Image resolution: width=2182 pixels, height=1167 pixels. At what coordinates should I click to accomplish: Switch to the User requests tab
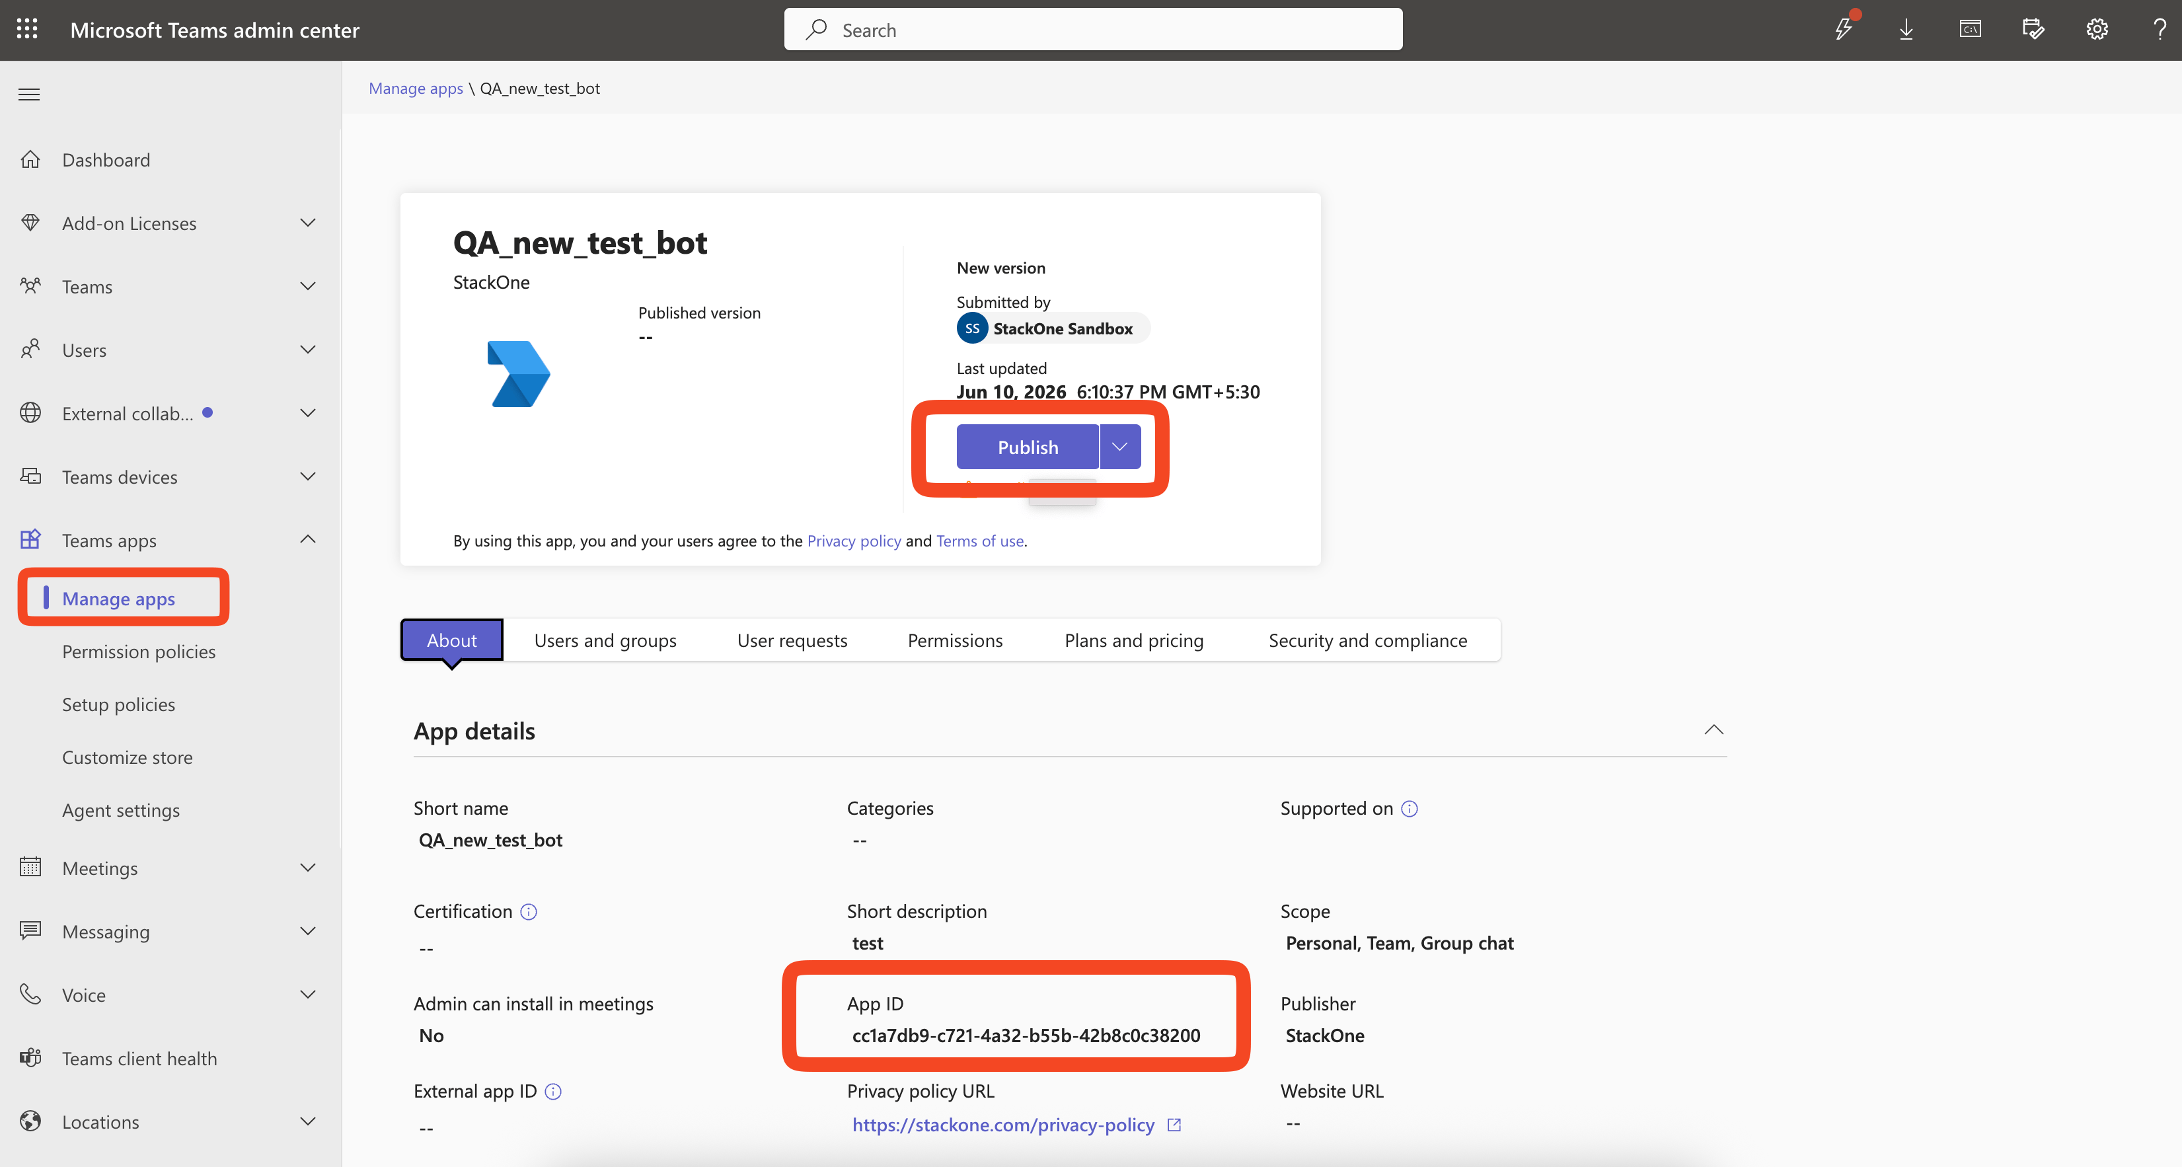click(792, 640)
